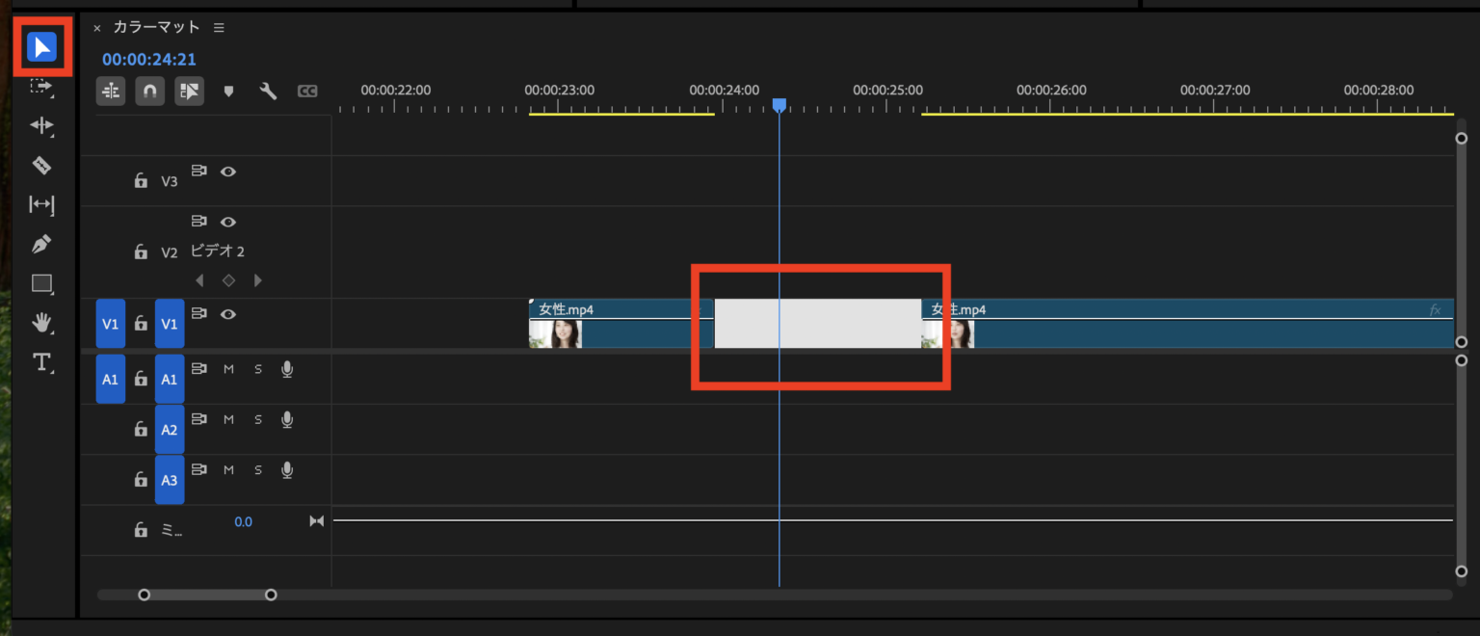The image size is (1480, 636).
Task: Mute the A1 audio track
Action: point(228,368)
